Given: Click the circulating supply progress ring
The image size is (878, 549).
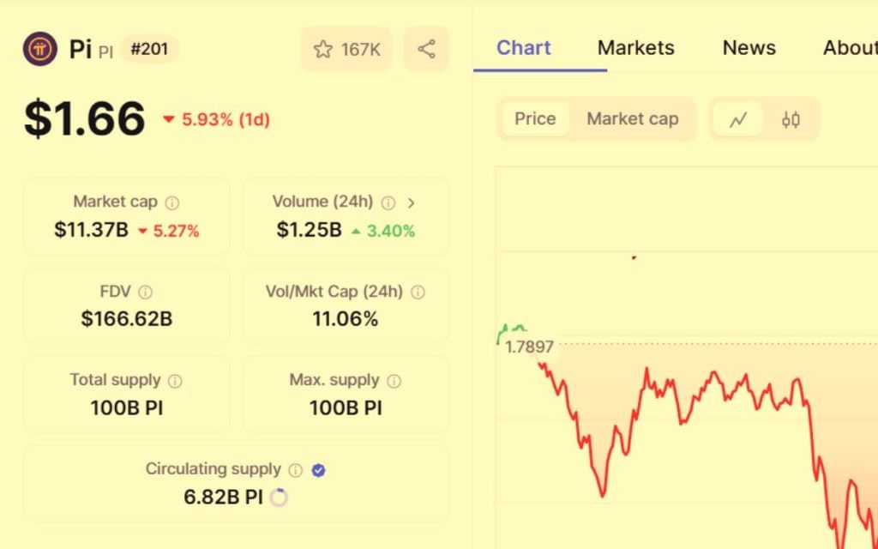Looking at the screenshot, I should click(279, 497).
